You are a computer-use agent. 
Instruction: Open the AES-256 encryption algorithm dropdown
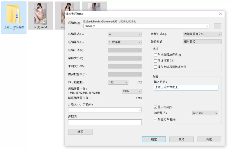[x=205, y=113]
